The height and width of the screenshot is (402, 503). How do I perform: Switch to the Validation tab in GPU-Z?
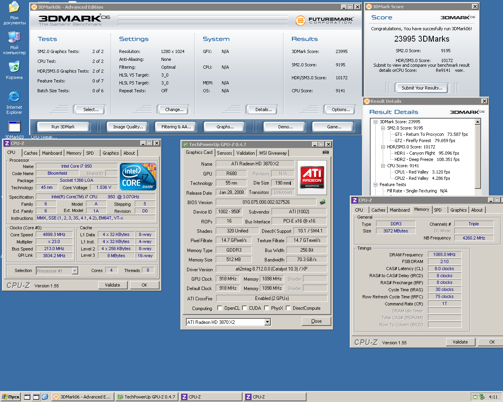(x=246, y=153)
